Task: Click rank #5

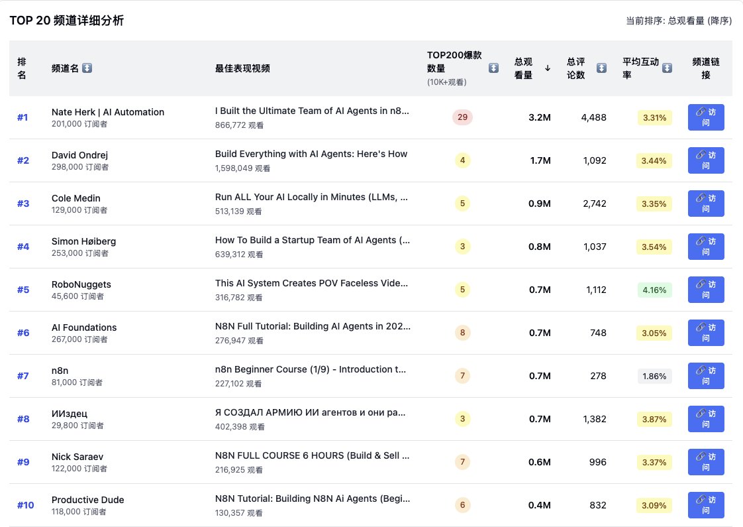Action: 23,289
